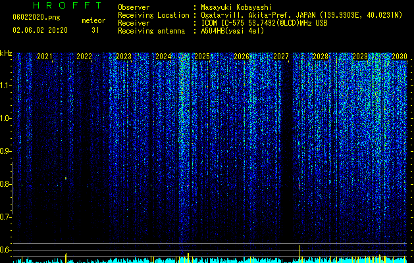Click the red meteor echo after 2027

click(299, 185)
